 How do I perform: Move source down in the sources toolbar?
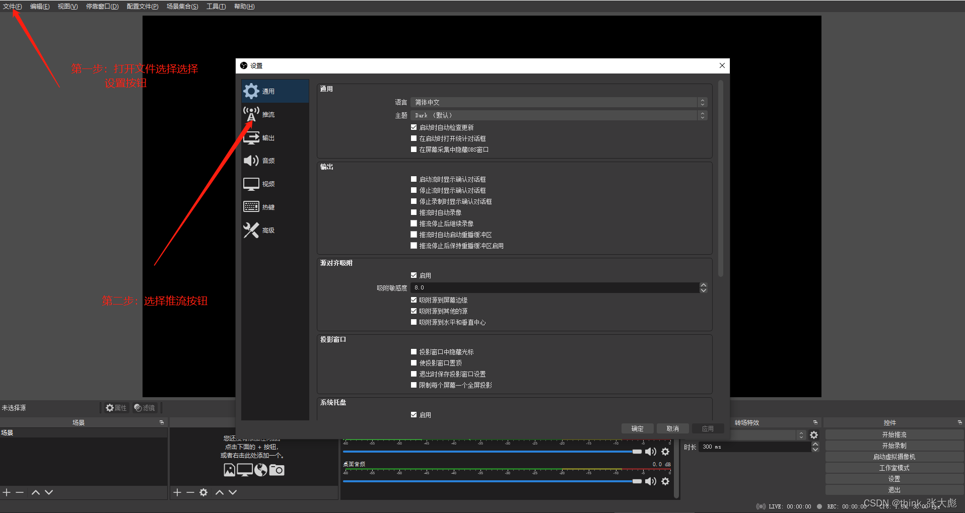tap(233, 492)
